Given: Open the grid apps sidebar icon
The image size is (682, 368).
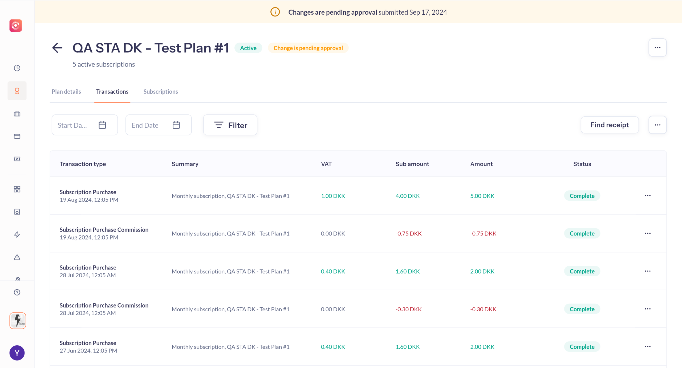Looking at the screenshot, I should click(x=17, y=189).
